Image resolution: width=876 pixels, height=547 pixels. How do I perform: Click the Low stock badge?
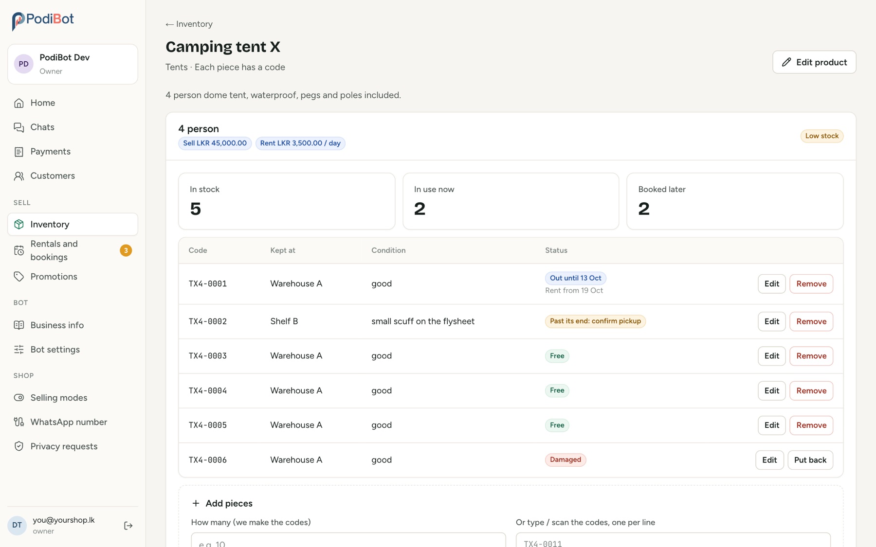click(x=821, y=136)
